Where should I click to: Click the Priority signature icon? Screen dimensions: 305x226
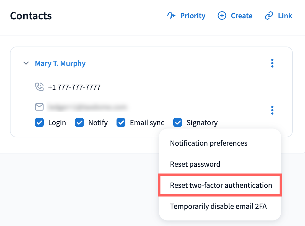coord(171,16)
